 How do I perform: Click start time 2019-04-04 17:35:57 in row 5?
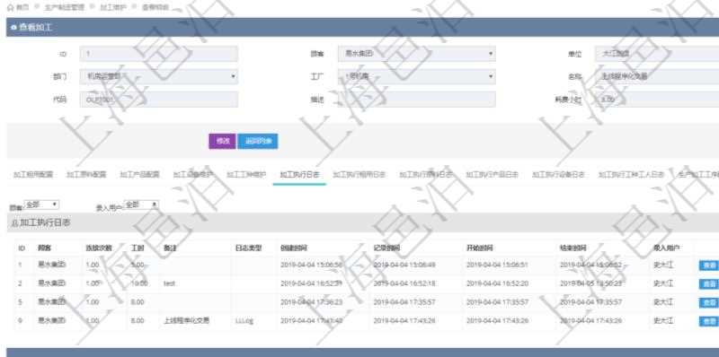pos(498,302)
